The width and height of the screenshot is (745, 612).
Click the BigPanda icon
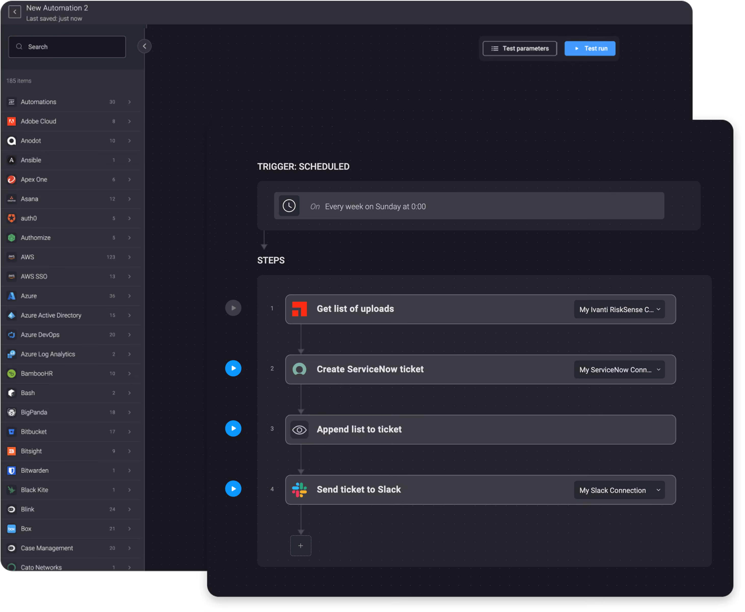point(12,412)
